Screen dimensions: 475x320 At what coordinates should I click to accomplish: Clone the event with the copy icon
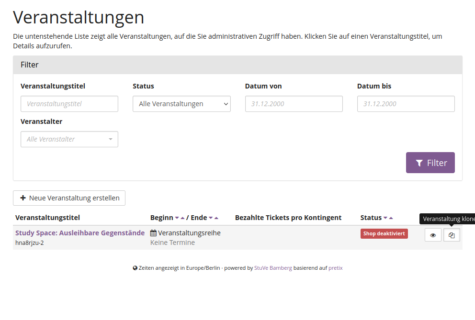coord(452,235)
